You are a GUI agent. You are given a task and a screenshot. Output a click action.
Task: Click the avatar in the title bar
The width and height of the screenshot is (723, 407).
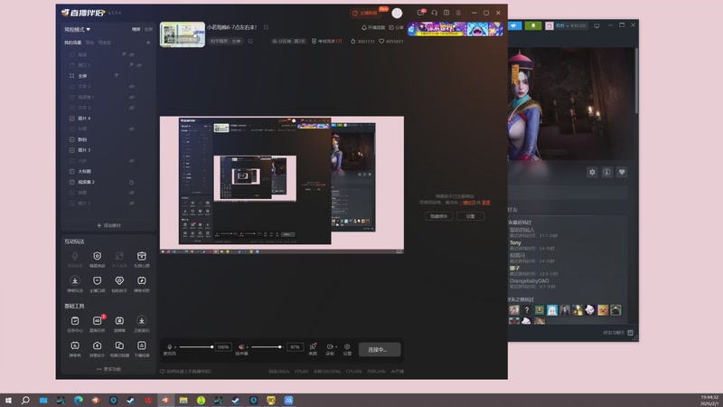pos(397,13)
